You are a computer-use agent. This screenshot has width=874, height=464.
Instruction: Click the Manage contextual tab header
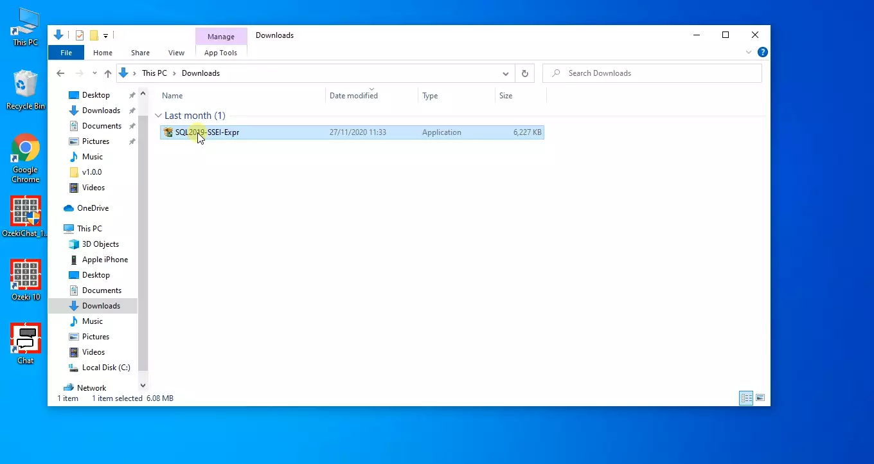[220, 37]
